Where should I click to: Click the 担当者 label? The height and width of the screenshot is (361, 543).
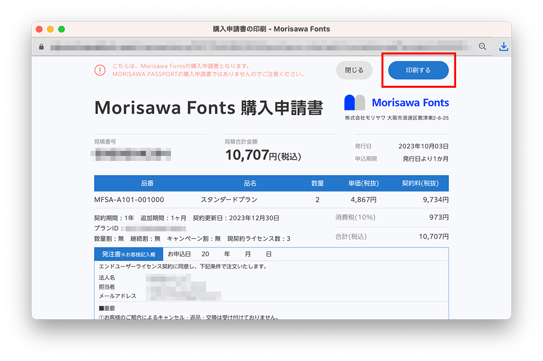[x=107, y=287]
